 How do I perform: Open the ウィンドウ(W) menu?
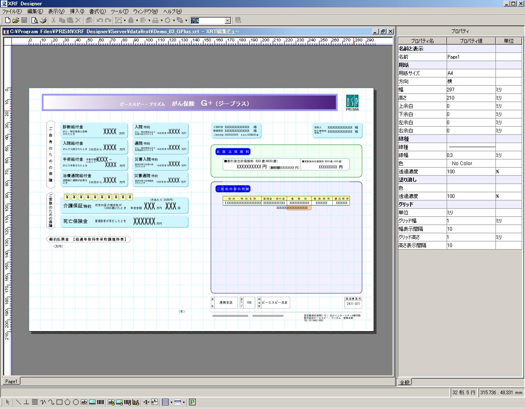pyautogui.click(x=146, y=11)
